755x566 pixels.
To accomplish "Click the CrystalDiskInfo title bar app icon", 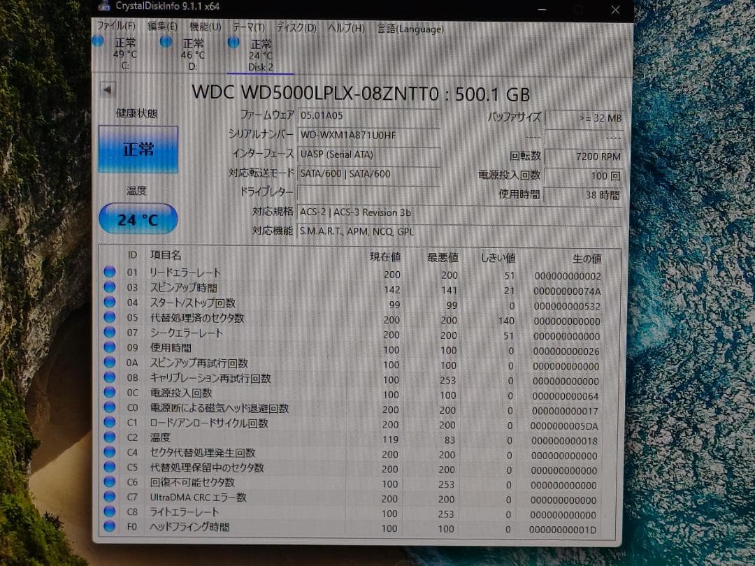I will pyautogui.click(x=104, y=6).
